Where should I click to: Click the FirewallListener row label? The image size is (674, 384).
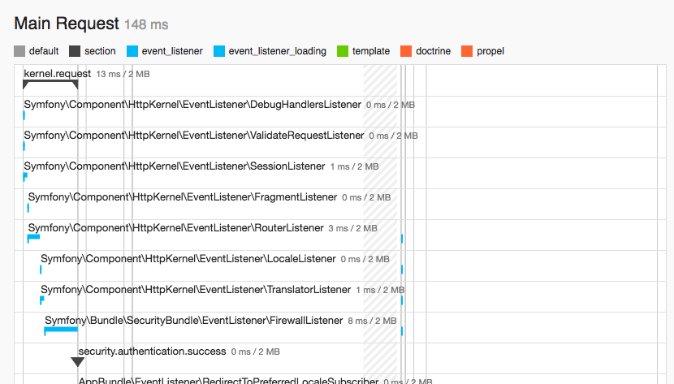tap(194, 321)
